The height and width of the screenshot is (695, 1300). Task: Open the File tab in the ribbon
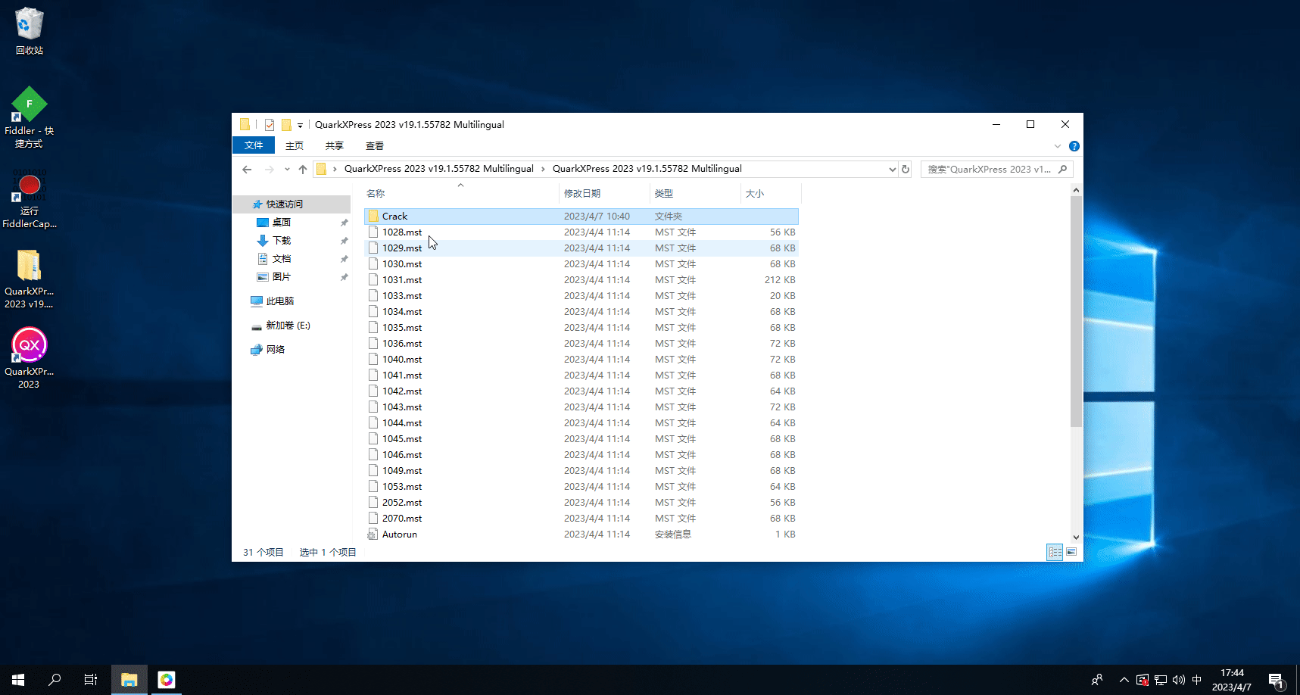click(x=254, y=145)
